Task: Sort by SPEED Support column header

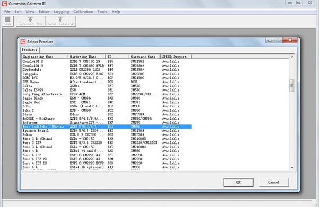Action: [x=176, y=57]
